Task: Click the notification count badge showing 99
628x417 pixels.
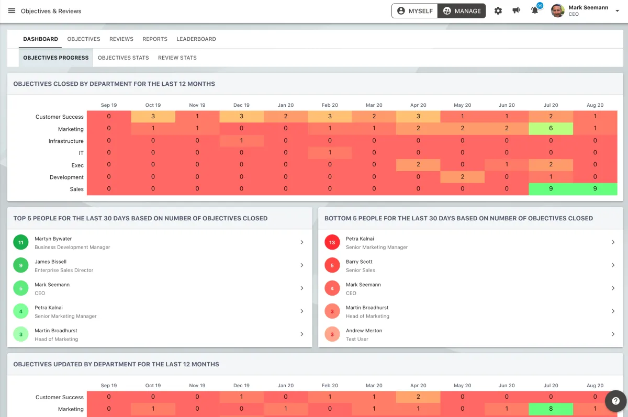Action: pos(540,6)
